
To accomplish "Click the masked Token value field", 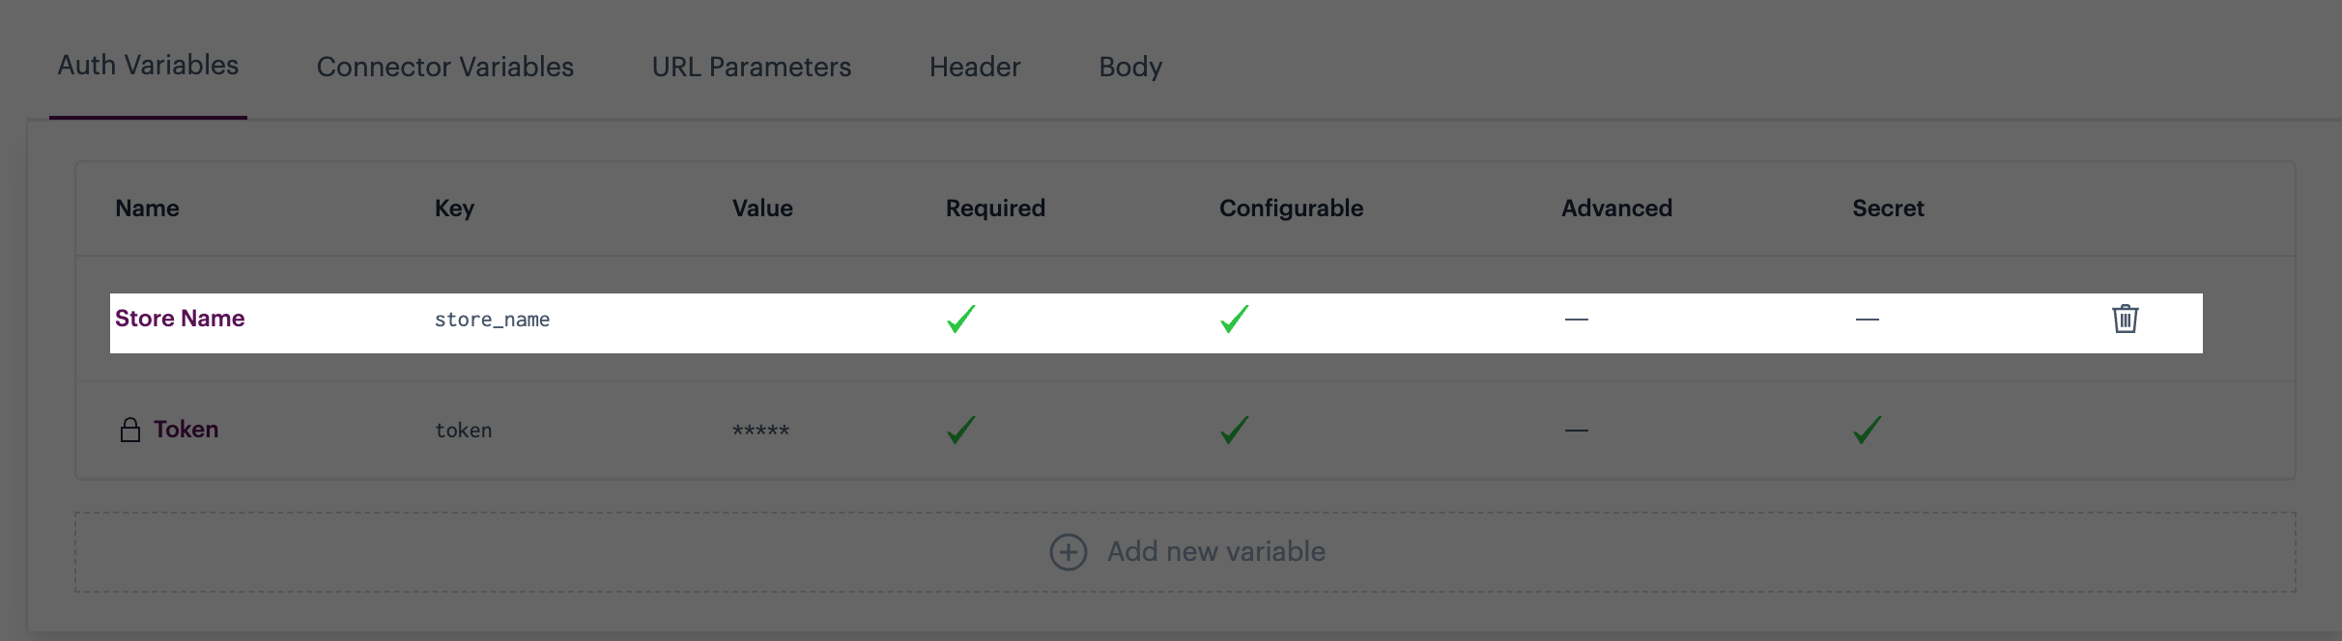I will [760, 431].
